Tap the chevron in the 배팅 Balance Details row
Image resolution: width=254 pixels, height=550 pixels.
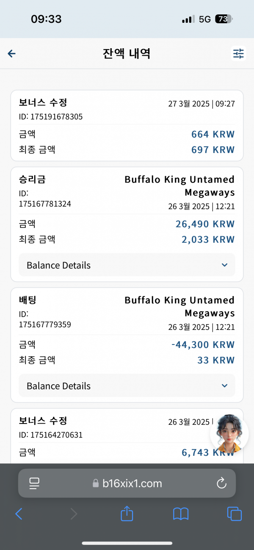click(x=224, y=386)
